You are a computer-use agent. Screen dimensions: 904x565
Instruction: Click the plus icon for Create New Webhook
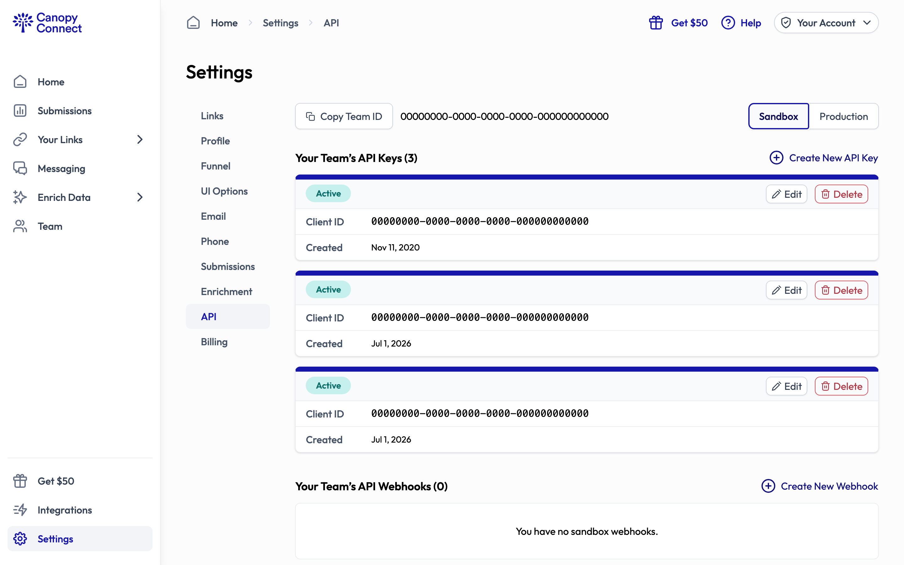(x=768, y=486)
